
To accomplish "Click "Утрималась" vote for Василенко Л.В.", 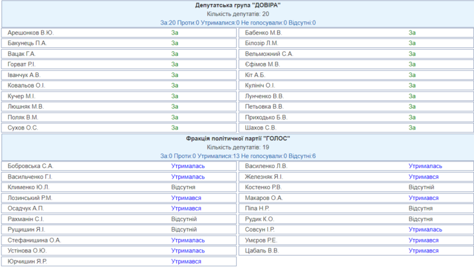I will click(x=425, y=166).
